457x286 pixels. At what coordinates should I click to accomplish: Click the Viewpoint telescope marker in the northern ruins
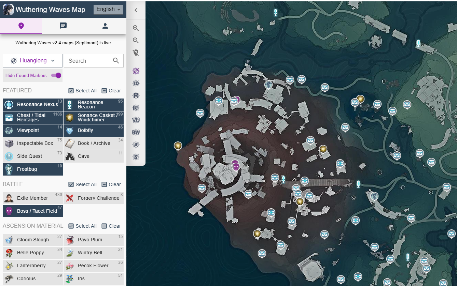click(x=268, y=84)
